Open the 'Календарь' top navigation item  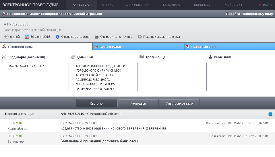coord(172,5)
